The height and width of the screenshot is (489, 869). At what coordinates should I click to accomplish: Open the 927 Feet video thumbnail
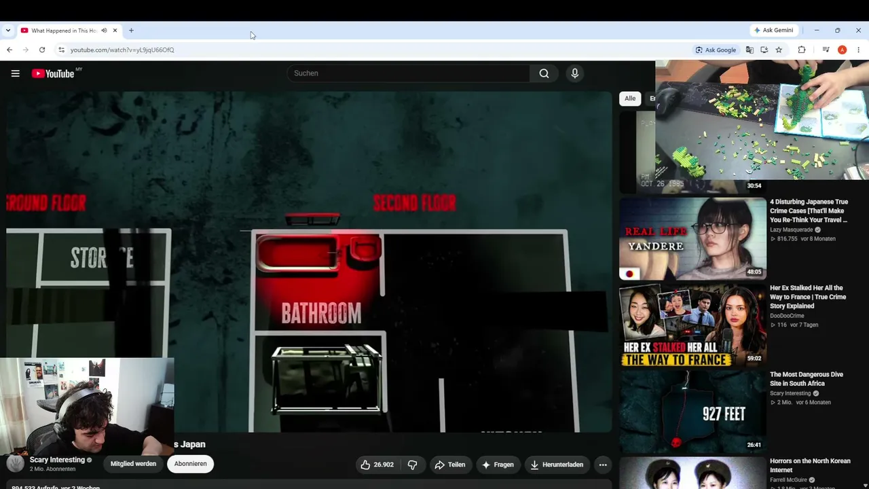pyautogui.click(x=692, y=411)
